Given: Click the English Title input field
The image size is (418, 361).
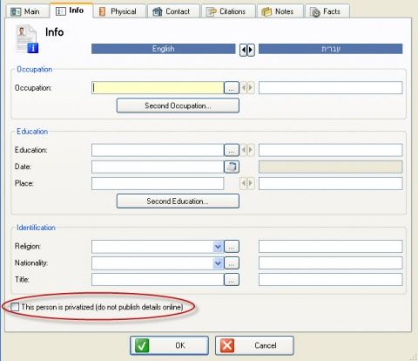Looking at the screenshot, I should coord(158,280).
